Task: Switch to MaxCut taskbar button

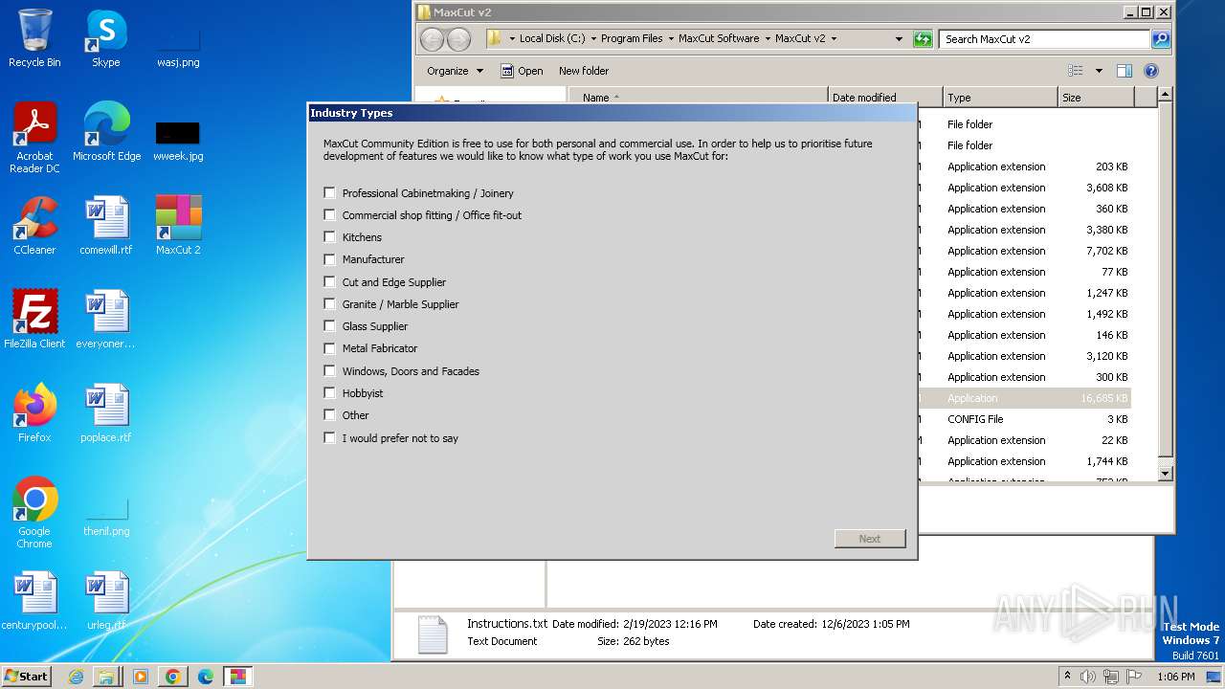Action: [x=237, y=677]
